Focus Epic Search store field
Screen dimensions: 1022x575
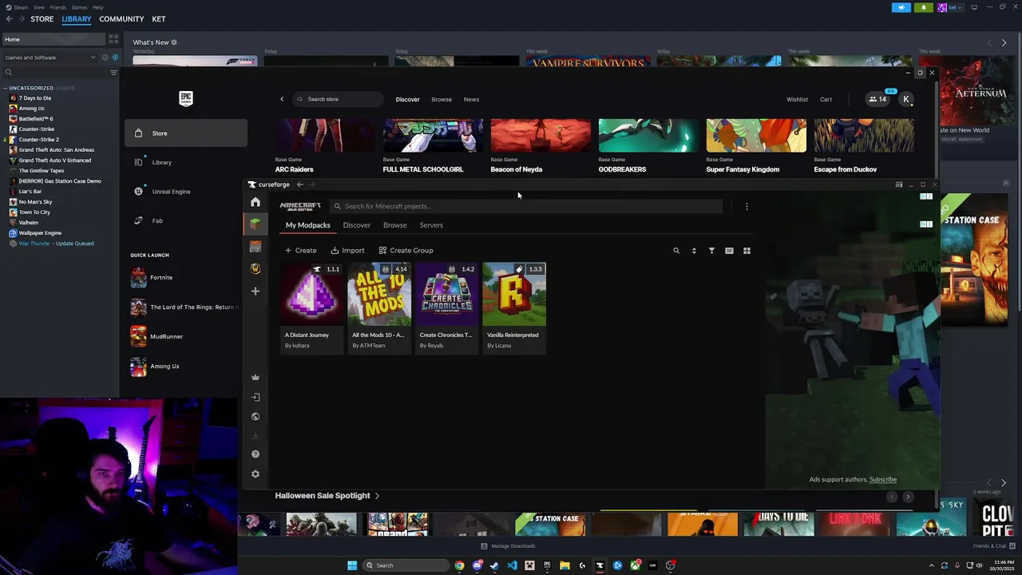(338, 99)
